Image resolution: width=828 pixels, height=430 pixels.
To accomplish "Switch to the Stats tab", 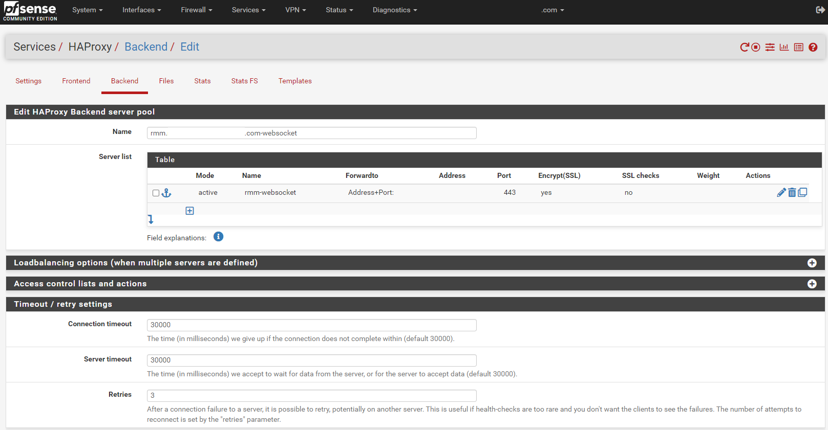I will 202,81.
